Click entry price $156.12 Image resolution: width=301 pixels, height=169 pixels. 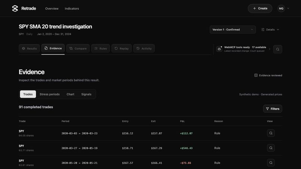tap(127, 133)
